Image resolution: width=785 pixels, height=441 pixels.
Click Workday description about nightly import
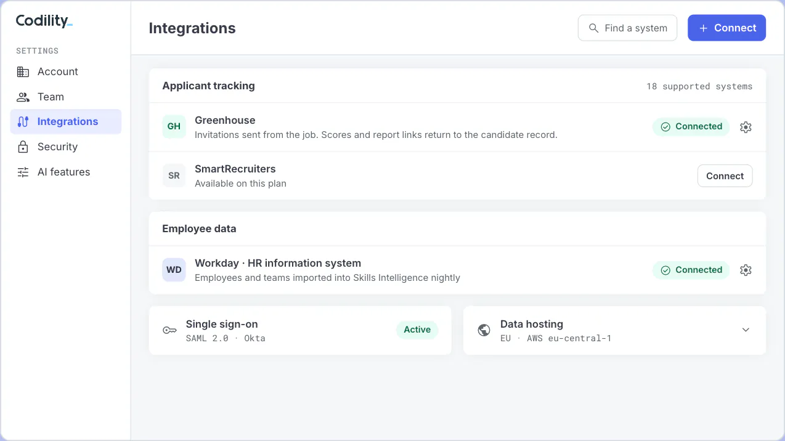[x=327, y=278]
